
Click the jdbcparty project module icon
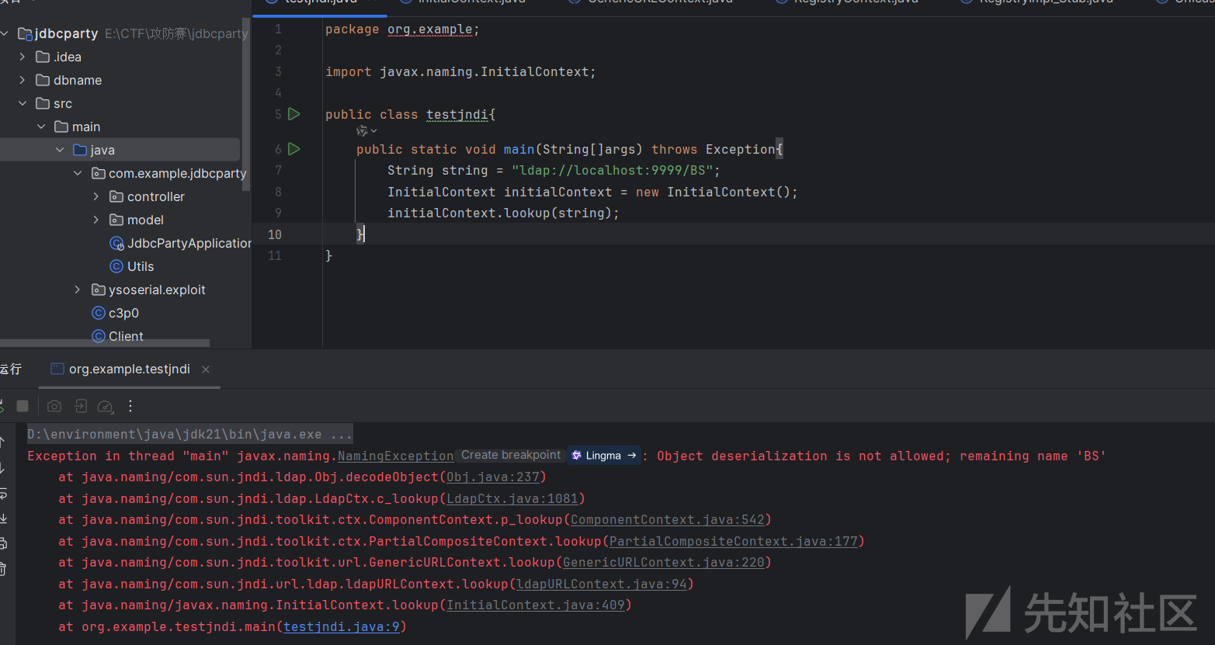[x=25, y=33]
